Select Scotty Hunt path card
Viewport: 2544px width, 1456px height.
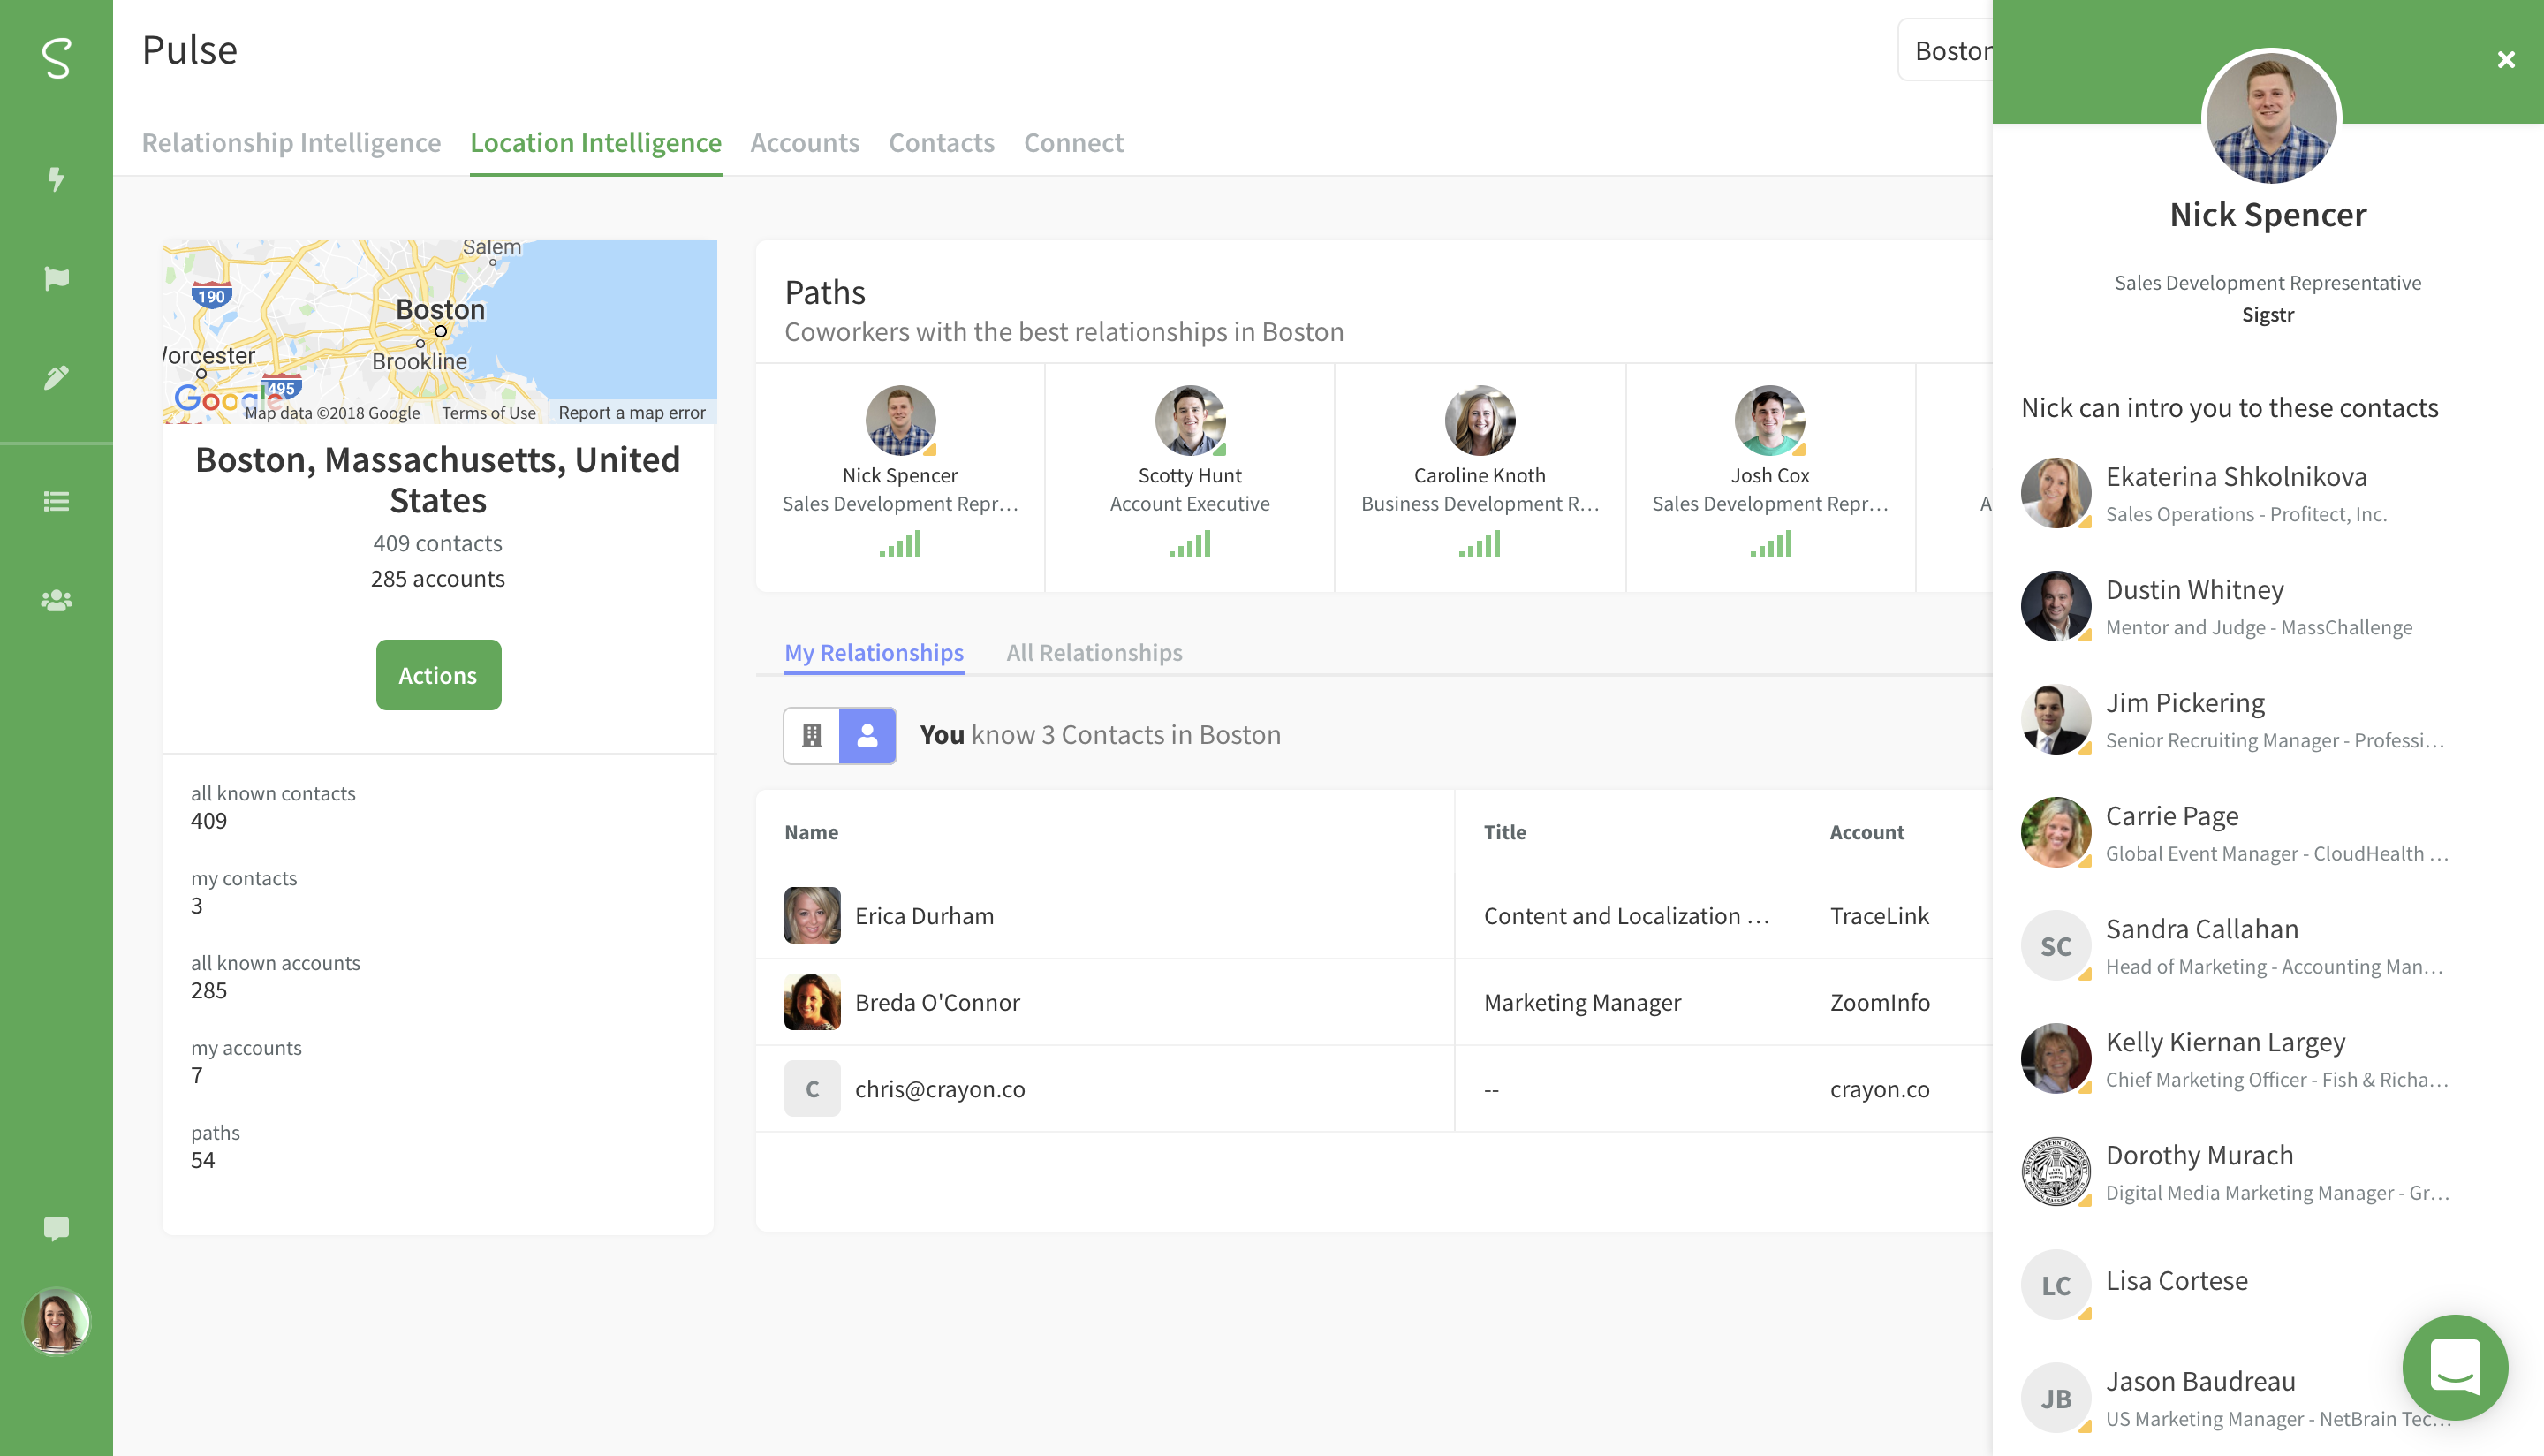pos(1190,477)
